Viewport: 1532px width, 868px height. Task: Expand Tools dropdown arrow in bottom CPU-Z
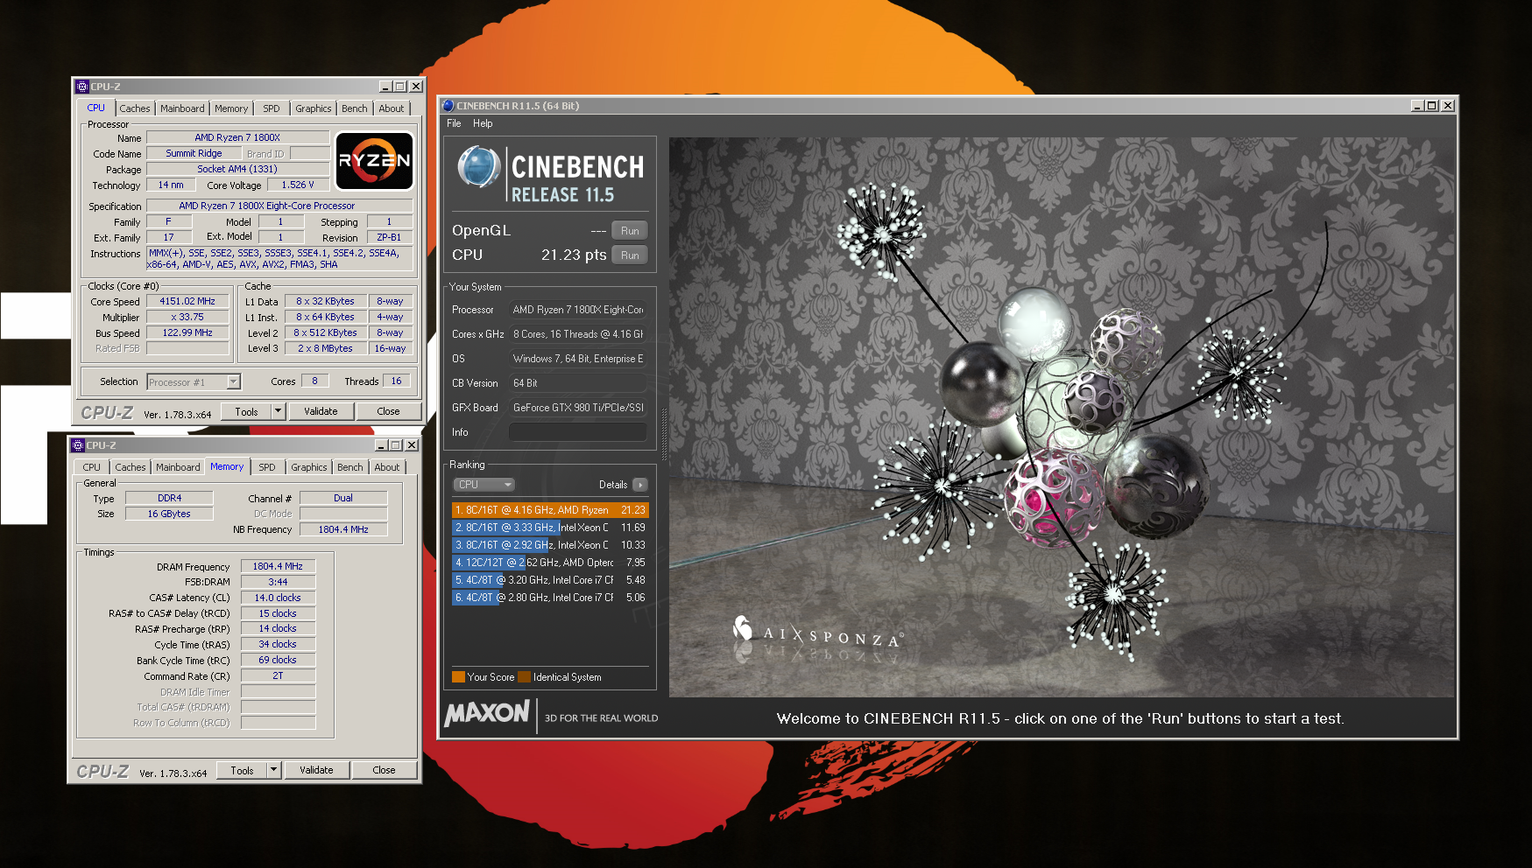274,770
